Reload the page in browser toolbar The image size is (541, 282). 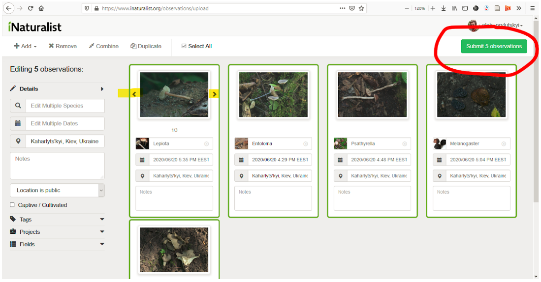[x=31, y=8]
